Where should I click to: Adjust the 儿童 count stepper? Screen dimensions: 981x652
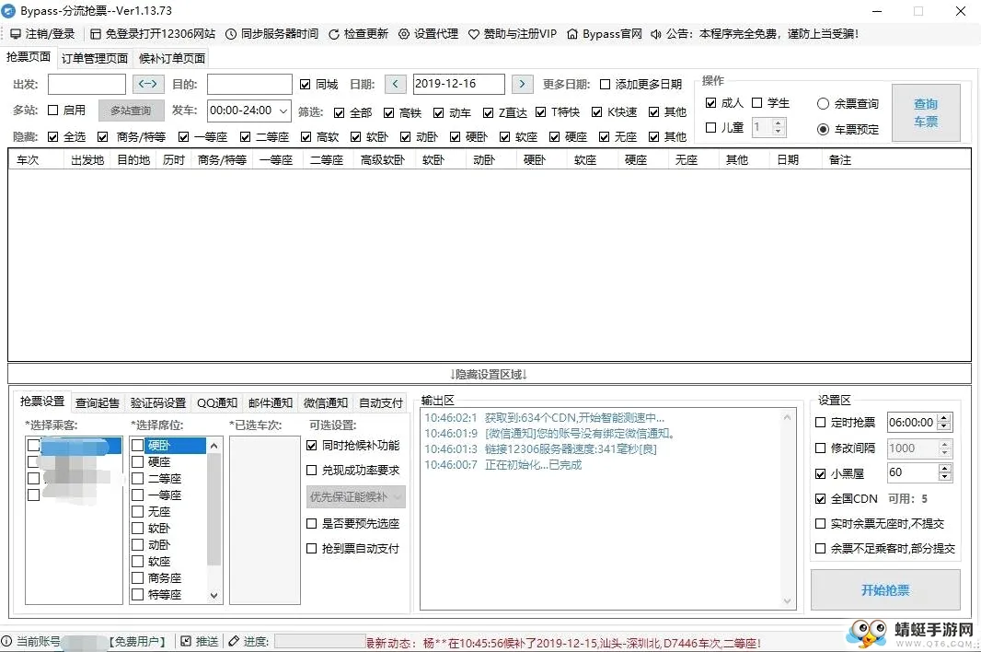click(x=778, y=128)
